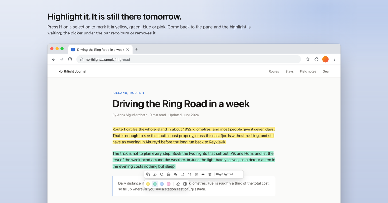This screenshot has height=203, width=388.
Task: Click the search magnifier icon in the selection toolbar
Action: click(162, 174)
